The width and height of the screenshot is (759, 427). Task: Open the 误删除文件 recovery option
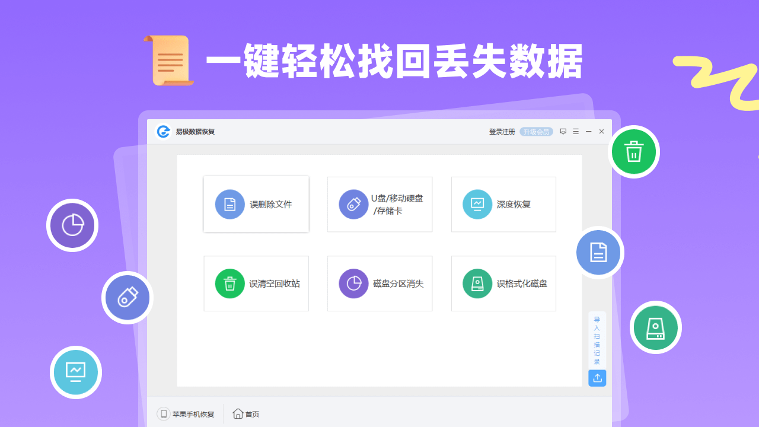pos(256,204)
